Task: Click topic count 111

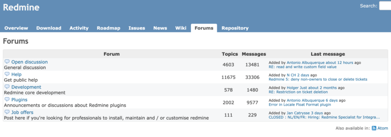Action: click(228, 115)
